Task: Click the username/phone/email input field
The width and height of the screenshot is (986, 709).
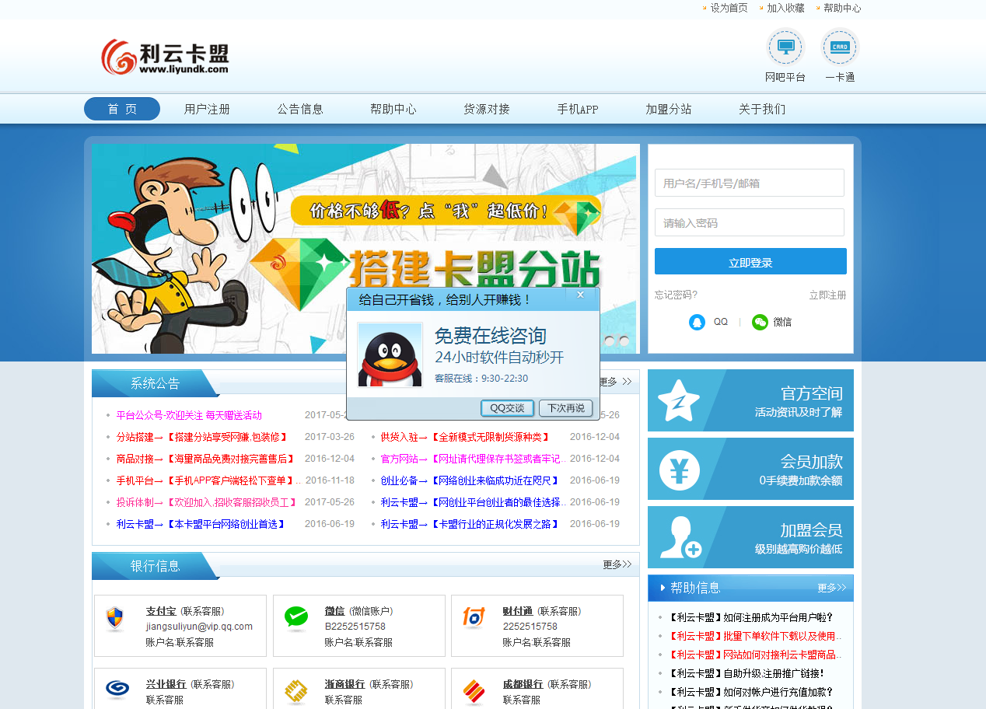Action: [749, 183]
